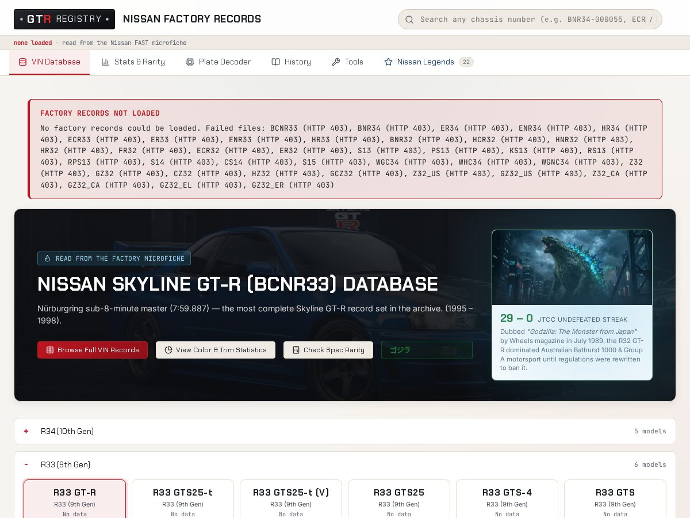690x518 pixels.
Task: Click the '29 – 0' JTCC streak text
Action: [x=516, y=318]
